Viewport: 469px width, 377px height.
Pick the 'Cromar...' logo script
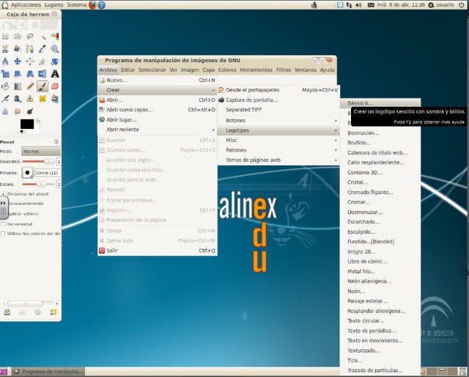380,202
